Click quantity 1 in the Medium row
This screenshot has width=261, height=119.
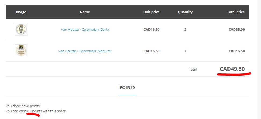coord(185,51)
